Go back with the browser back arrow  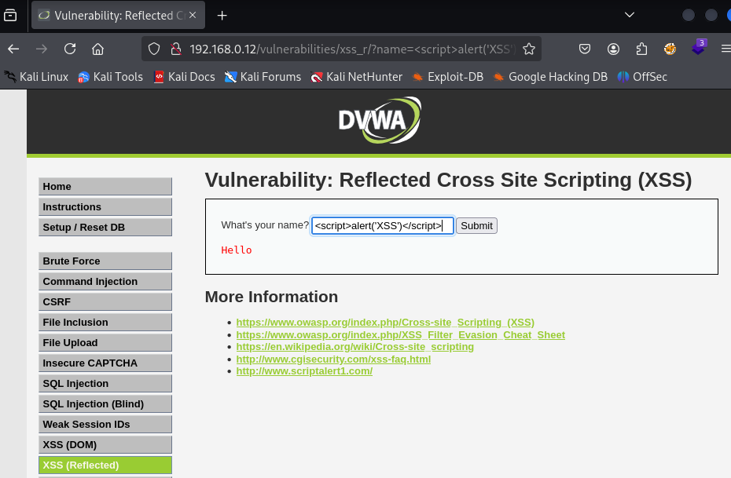pyautogui.click(x=13, y=49)
